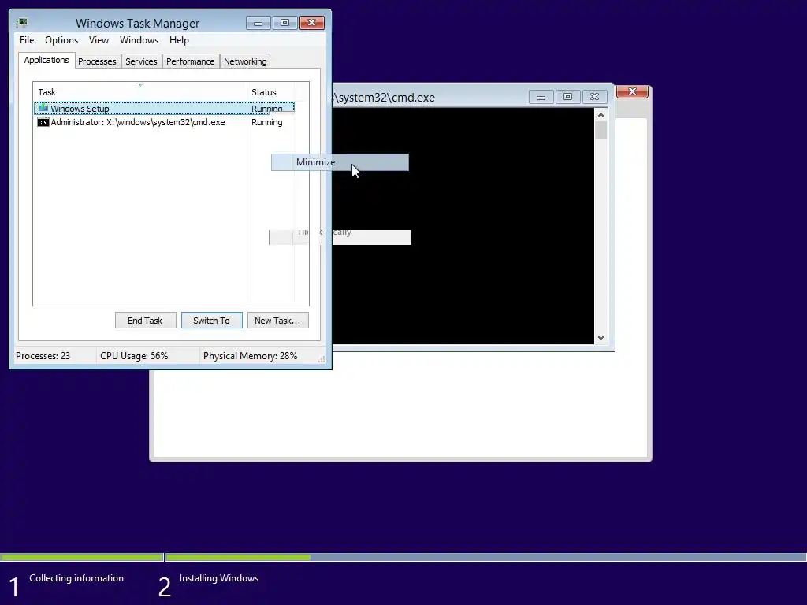807x605 pixels.
Task: Minimize the Windows Task Manager window
Action: coord(258,23)
